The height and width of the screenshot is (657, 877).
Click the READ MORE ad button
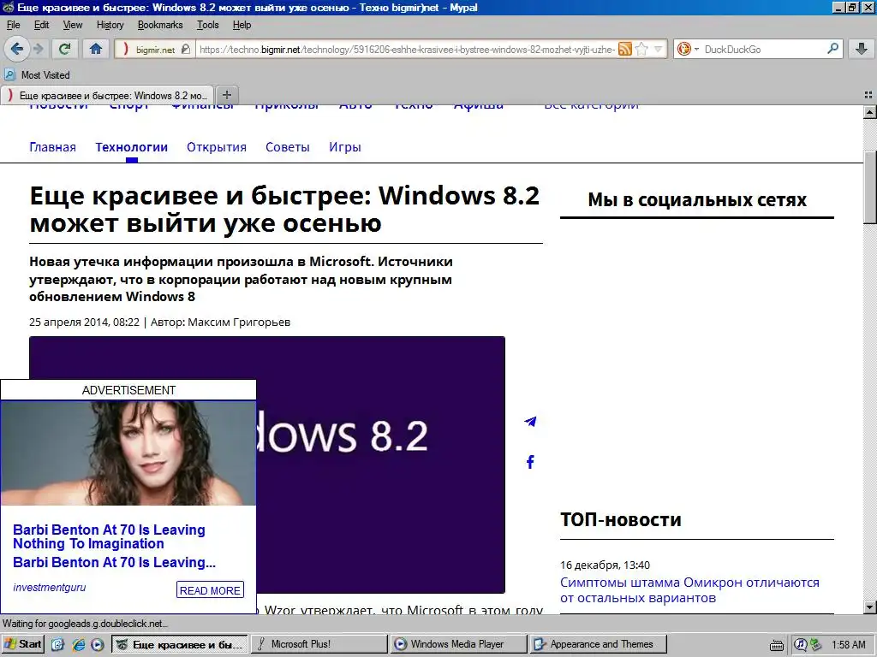tap(211, 590)
